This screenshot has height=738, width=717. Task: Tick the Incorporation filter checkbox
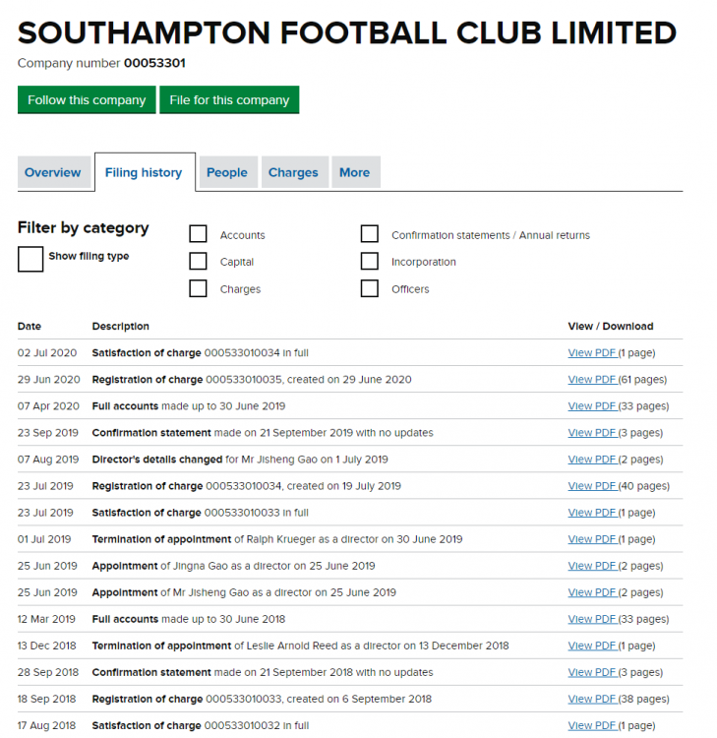pyautogui.click(x=370, y=262)
